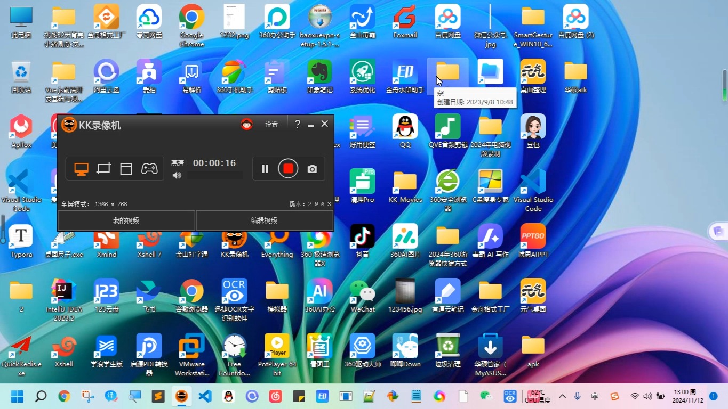728x409 pixels.
Task: Select the 360办公助手 desktop icon
Action: tap(277, 22)
